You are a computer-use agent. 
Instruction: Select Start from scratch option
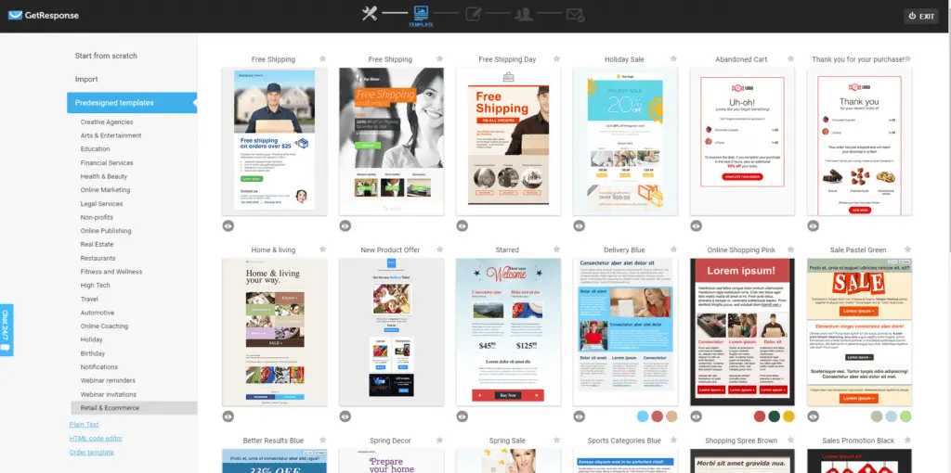tap(106, 56)
